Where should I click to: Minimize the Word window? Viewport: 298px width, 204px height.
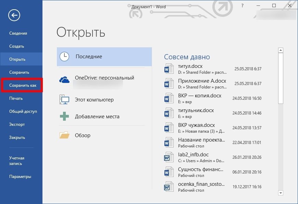click(258, 6)
